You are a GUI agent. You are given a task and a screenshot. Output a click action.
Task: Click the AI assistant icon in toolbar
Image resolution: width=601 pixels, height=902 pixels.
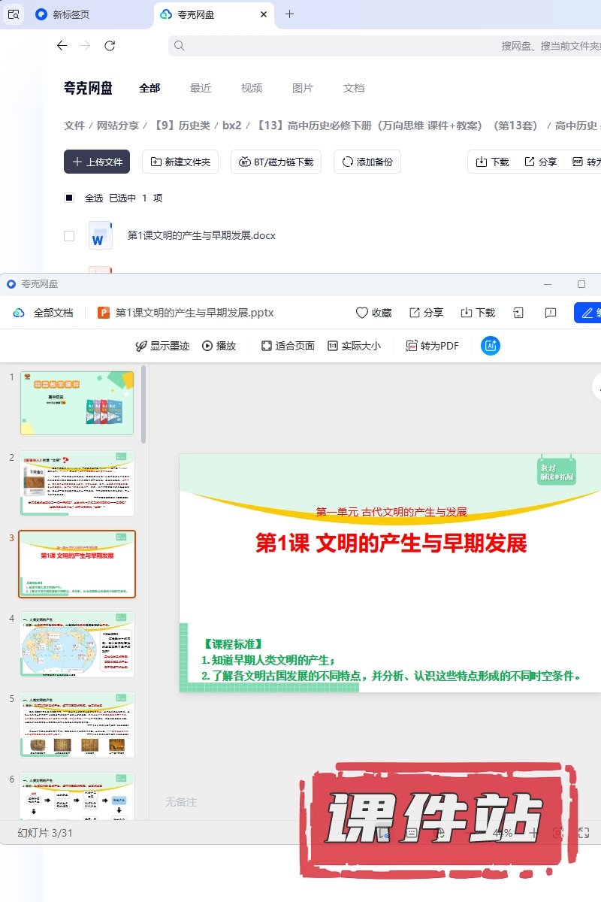(491, 346)
